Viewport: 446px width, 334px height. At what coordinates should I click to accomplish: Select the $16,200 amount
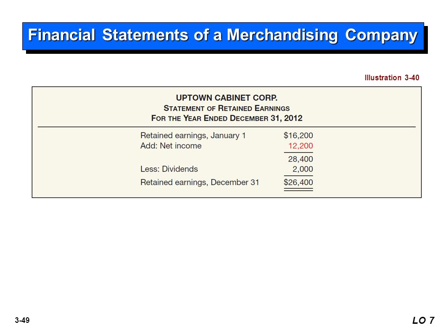[298, 135]
